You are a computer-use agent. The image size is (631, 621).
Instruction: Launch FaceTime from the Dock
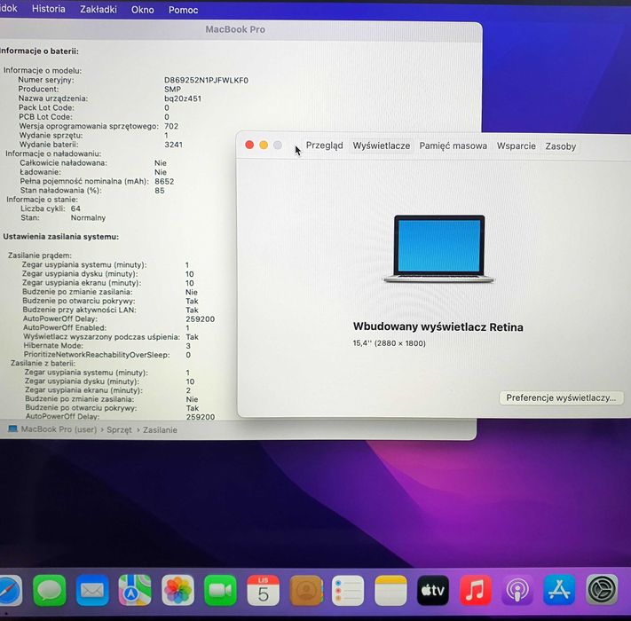tap(220, 591)
